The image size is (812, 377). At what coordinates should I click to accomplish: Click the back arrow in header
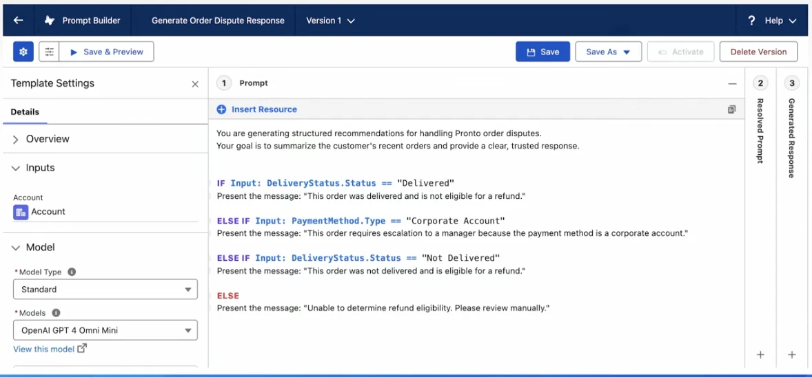19,21
